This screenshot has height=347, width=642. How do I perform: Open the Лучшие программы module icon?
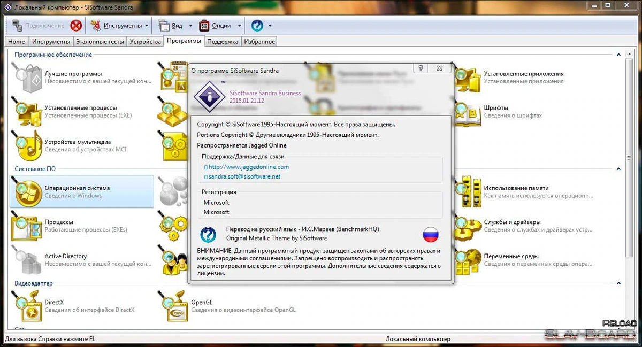27,78
